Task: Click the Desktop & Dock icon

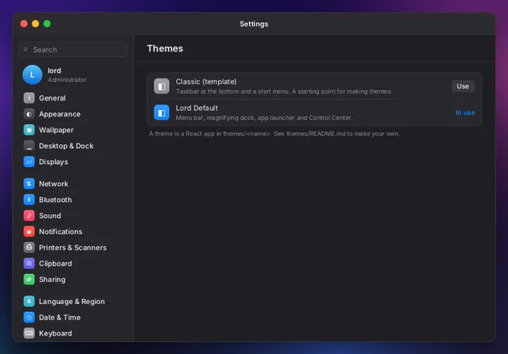Action: coord(29,146)
